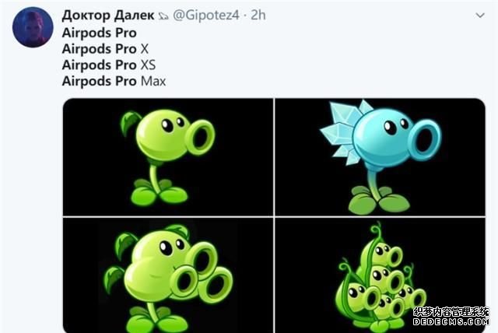This screenshot has width=498, height=333.
Task: Click the "Airpods Pro Max" text line
Action: coord(114,81)
